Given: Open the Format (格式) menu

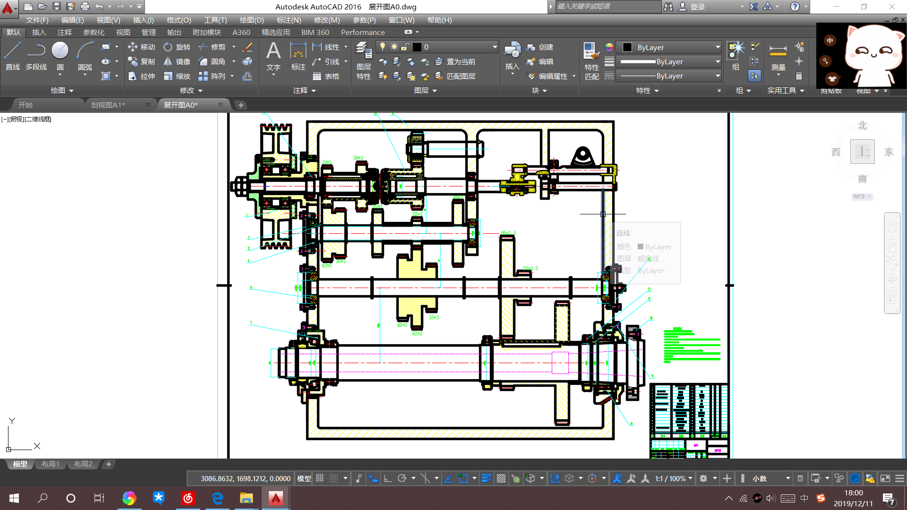Looking at the screenshot, I should (x=179, y=20).
